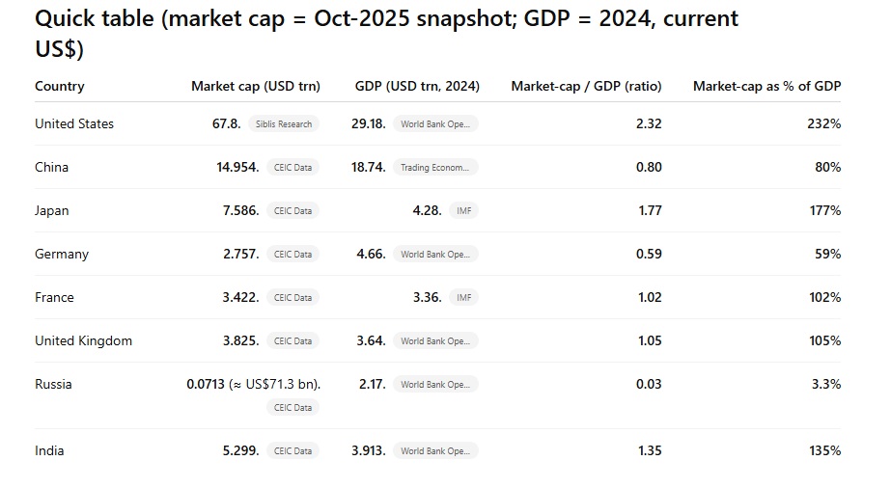Click World Bank source in United States row
The width and height of the screenshot is (891, 488).
click(x=434, y=124)
